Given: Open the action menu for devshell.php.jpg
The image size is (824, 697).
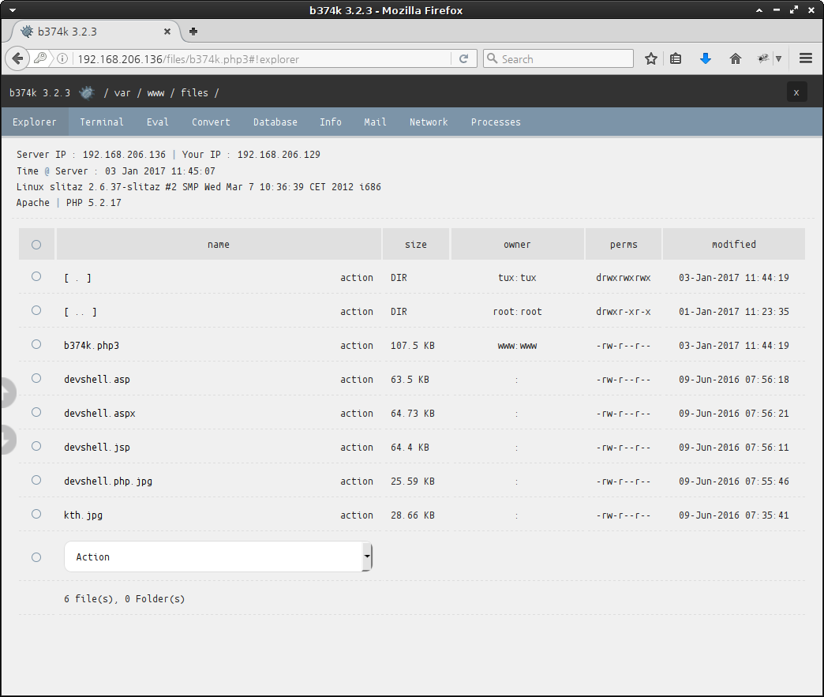Looking at the screenshot, I should (x=356, y=482).
